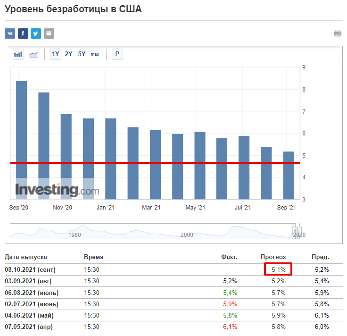This screenshot has width=347, height=336.
Task: Click the 08.10.2021 (сент) release date
Action: (x=30, y=270)
